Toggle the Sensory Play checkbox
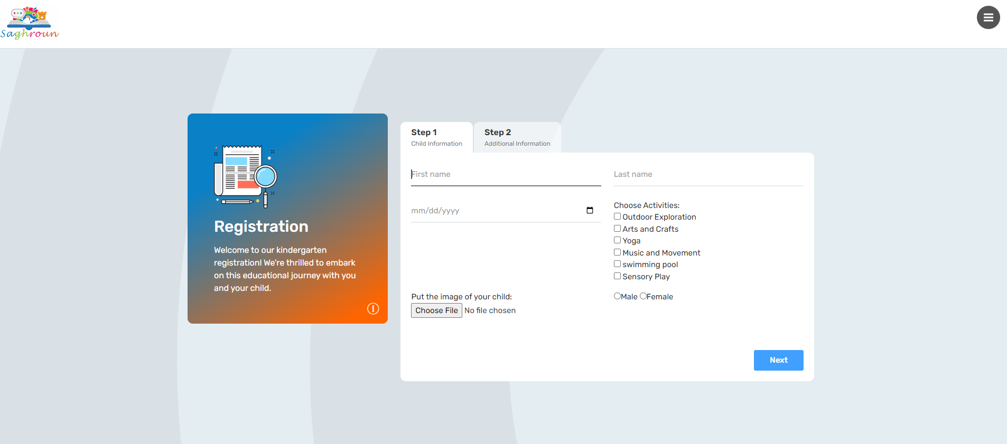The width and height of the screenshot is (1007, 444). point(617,276)
